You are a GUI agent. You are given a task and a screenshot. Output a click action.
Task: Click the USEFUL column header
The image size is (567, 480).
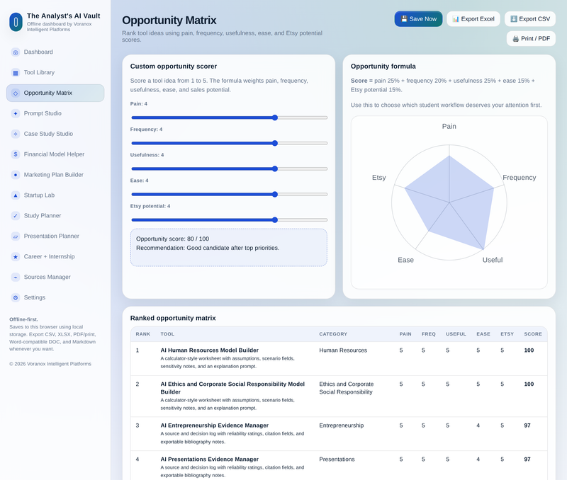pyautogui.click(x=456, y=334)
